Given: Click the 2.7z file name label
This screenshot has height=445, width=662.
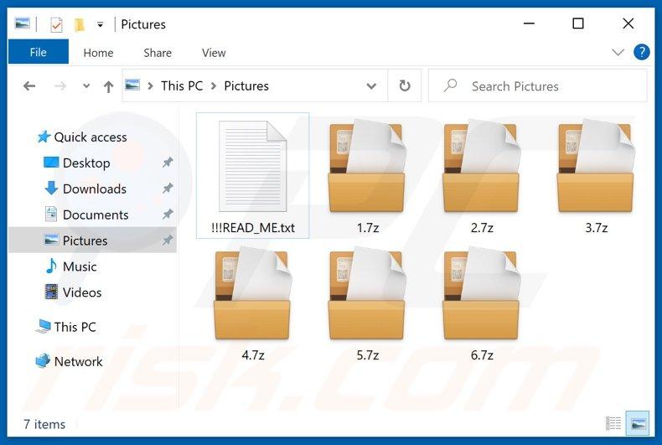Looking at the screenshot, I should pyautogui.click(x=482, y=228).
